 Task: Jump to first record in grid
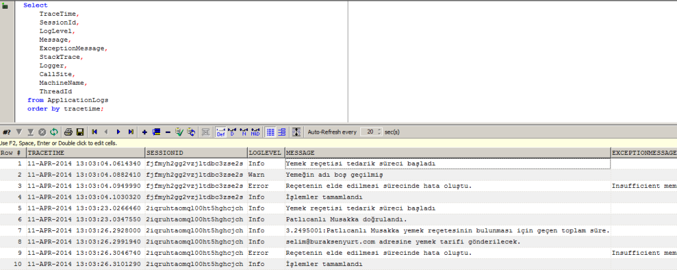tap(95, 132)
